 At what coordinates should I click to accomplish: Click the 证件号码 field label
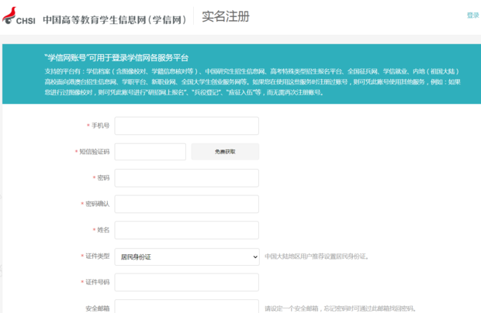pyautogui.click(x=97, y=282)
